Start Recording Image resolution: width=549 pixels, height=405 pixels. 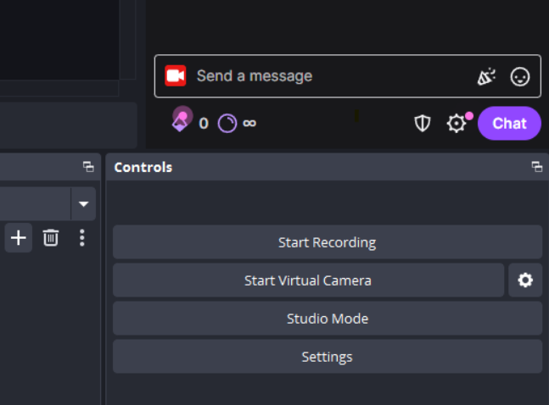(x=328, y=242)
